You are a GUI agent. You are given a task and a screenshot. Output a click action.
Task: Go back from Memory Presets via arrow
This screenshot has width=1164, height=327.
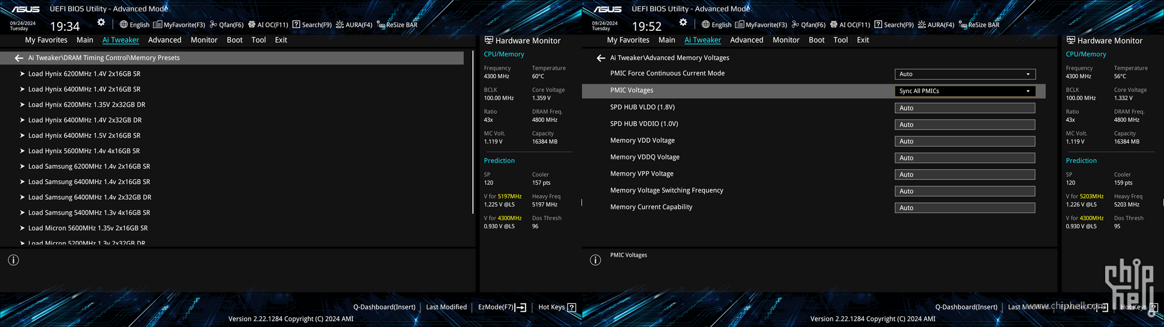coord(19,58)
